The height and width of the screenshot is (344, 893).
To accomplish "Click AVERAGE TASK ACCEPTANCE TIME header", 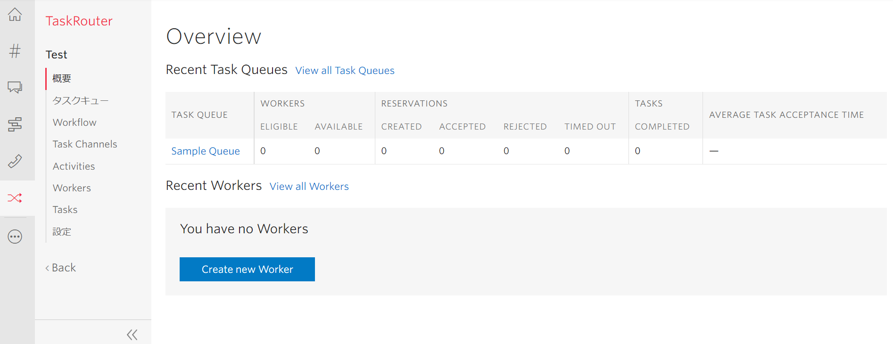I will (x=786, y=115).
